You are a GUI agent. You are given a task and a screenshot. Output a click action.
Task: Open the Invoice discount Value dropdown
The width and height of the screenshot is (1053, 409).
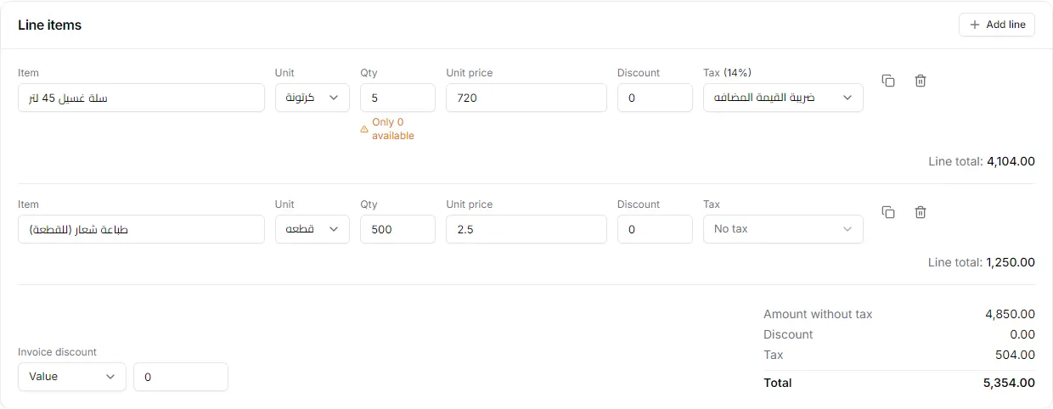pyautogui.click(x=72, y=377)
